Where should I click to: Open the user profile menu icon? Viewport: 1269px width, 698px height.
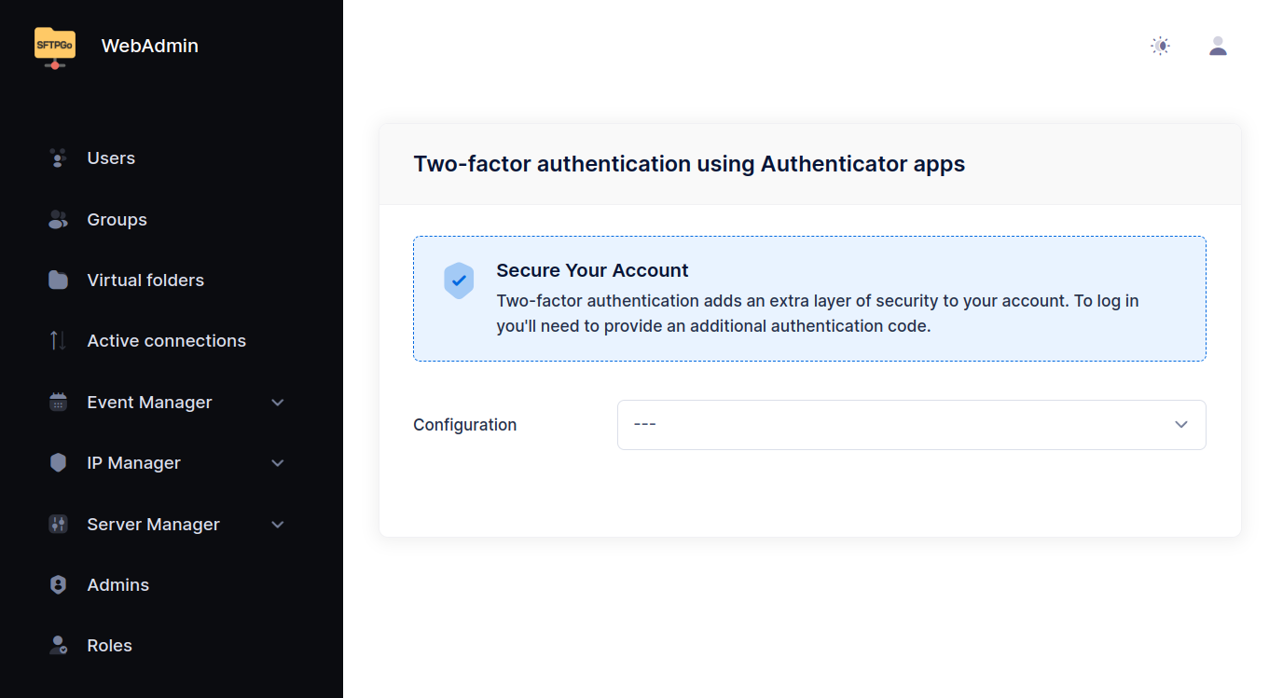pyautogui.click(x=1218, y=46)
